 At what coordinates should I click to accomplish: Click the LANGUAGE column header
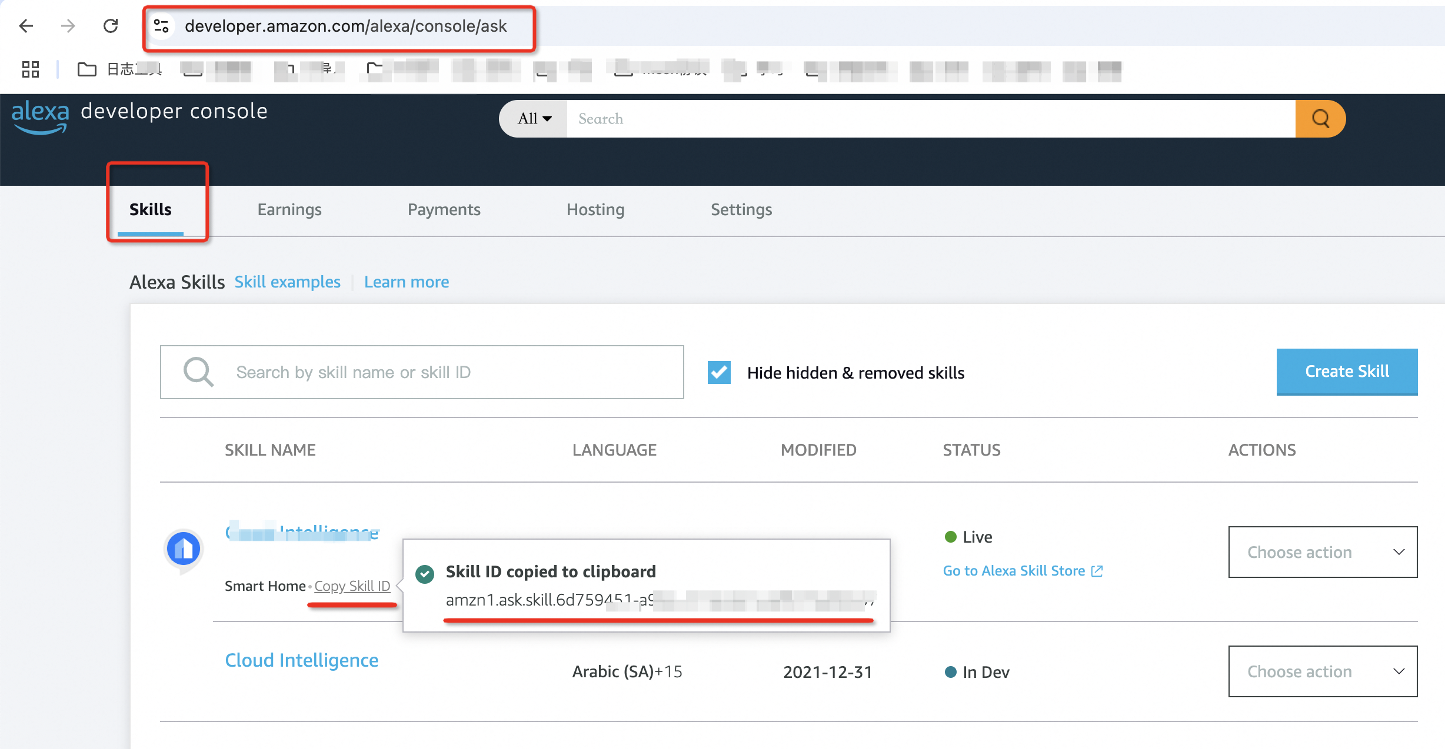[x=614, y=450]
